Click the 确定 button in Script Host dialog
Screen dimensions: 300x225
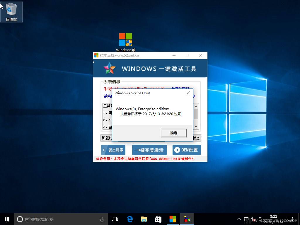click(173, 133)
